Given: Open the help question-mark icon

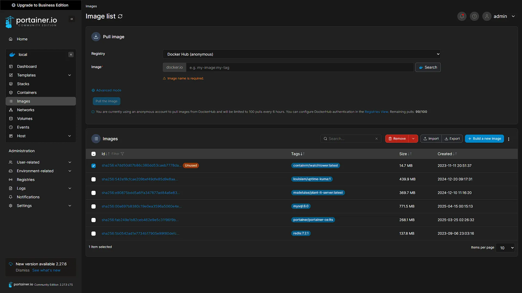Looking at the screenshot, I should click(474, 16).
